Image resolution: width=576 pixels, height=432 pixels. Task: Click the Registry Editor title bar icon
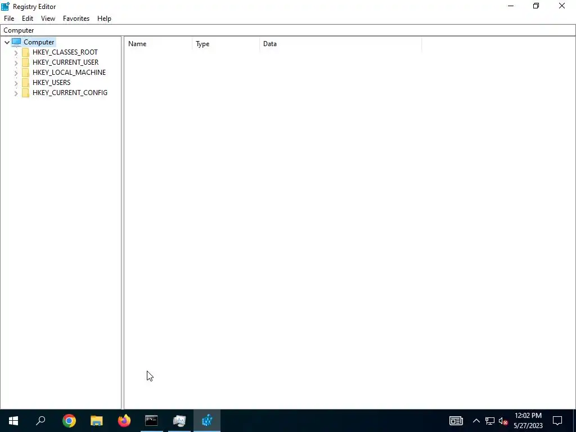click(x=5, y=6)
